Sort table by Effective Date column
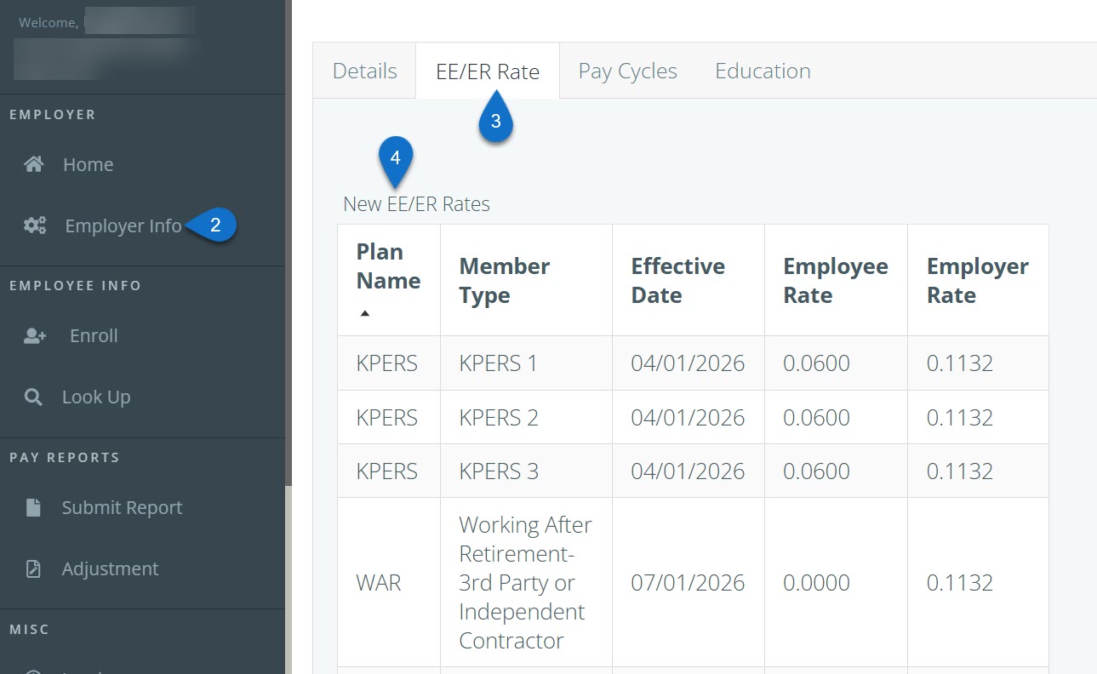Viewport: 1097px width, 674px height. tap(677, 280)
